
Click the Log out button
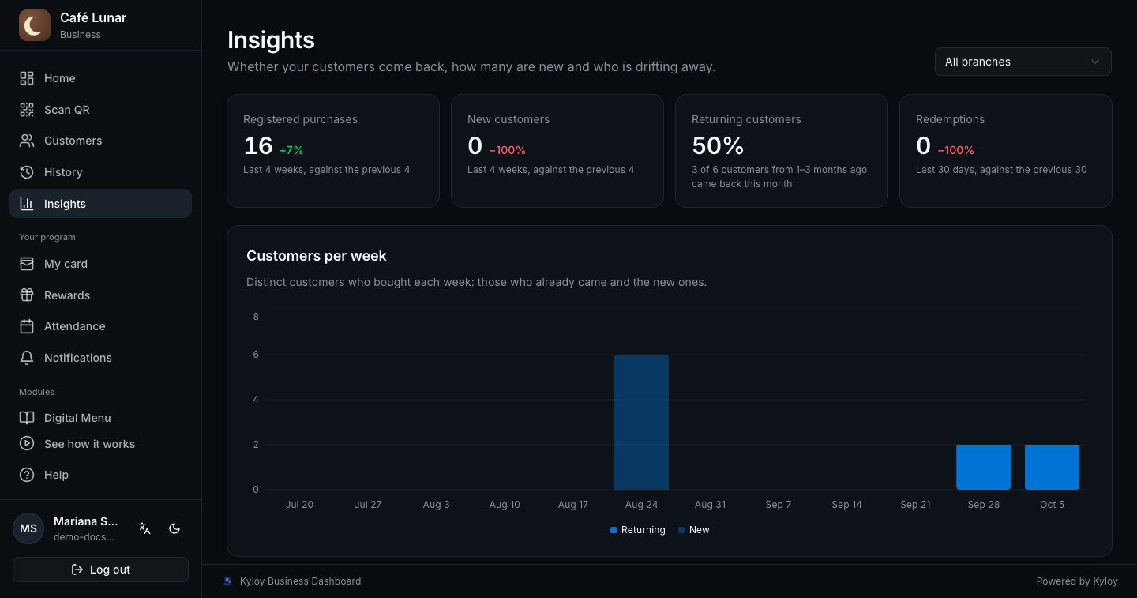coord(100,570)
